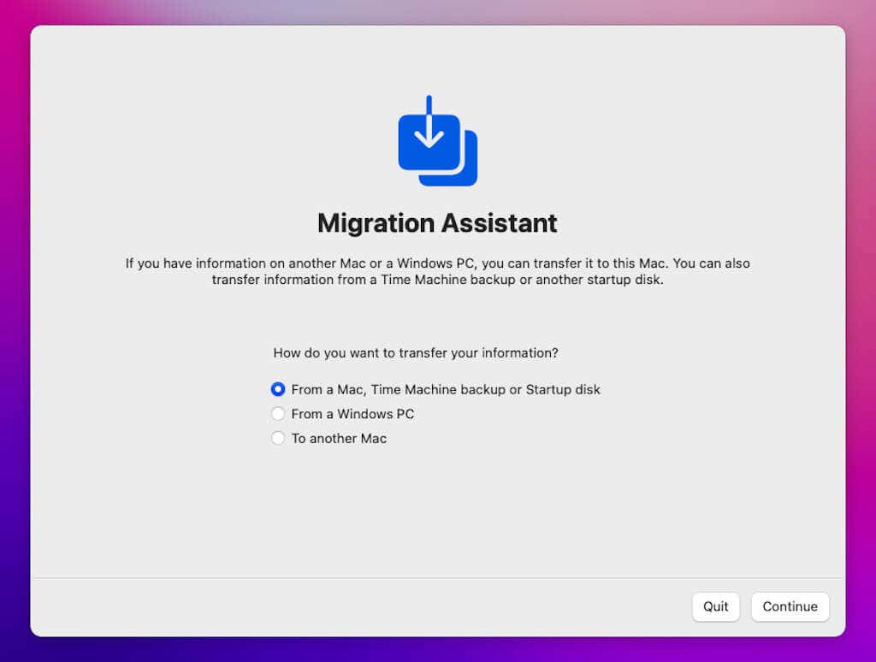Click 'How do you want to transfer your information?'
876x662 pixels.
click(x=416, y=353)
